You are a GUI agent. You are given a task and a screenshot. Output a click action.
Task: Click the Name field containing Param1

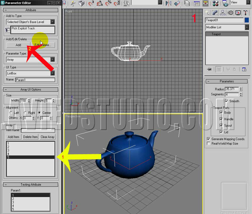coord(35,80)
